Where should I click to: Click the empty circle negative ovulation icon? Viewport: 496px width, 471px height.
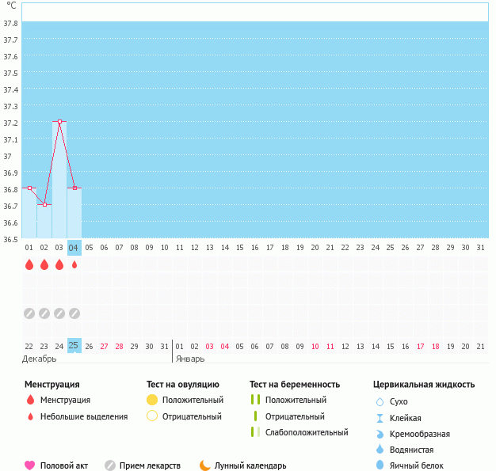[x=152, y=416]
